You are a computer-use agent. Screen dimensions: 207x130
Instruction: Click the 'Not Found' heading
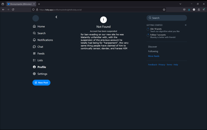(x=103, y=27)
